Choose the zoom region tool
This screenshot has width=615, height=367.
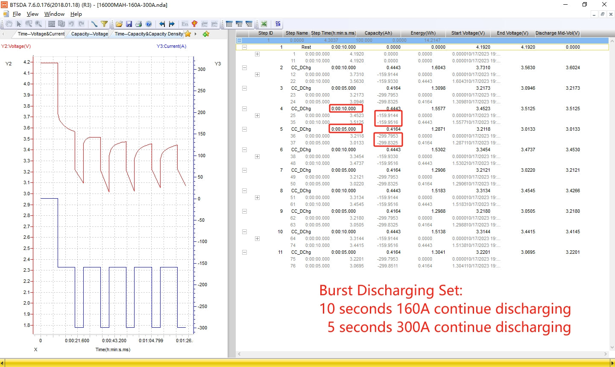pyautogui.click(x=29, y=24)
